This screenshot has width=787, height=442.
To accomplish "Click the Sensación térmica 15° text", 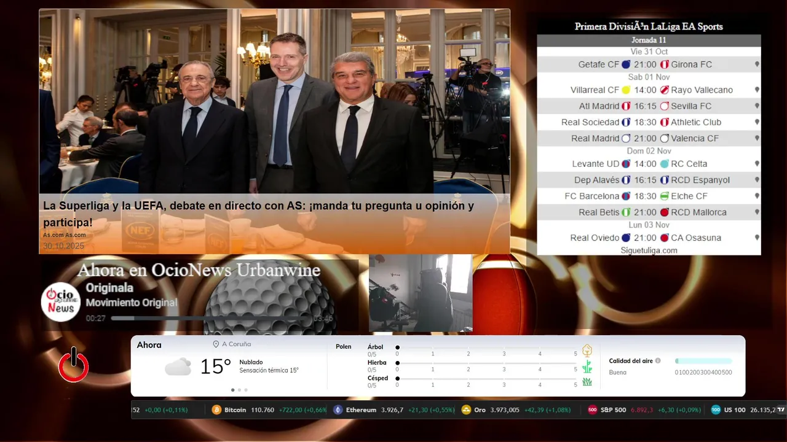I will [269, 370].
